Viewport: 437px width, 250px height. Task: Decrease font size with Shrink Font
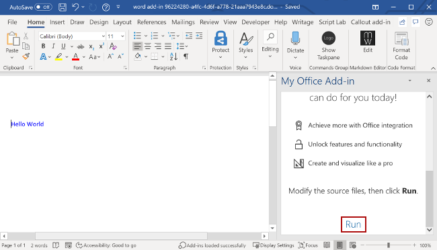[120, 56]
